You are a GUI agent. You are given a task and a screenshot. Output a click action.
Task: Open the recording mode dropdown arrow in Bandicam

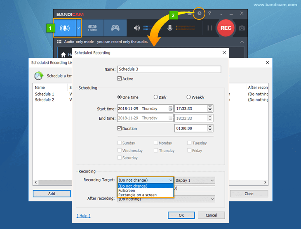pos(78,28)
